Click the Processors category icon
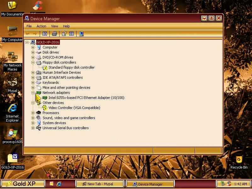The width and height of the screenshot is (252, 189). point(39,113)
